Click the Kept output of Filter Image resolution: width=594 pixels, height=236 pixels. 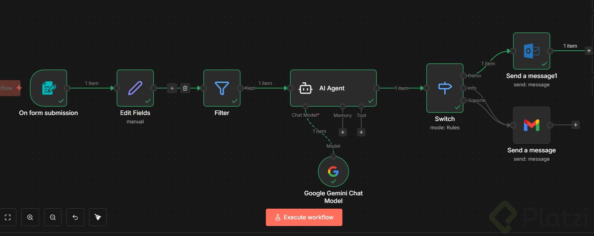click(241, 88)
